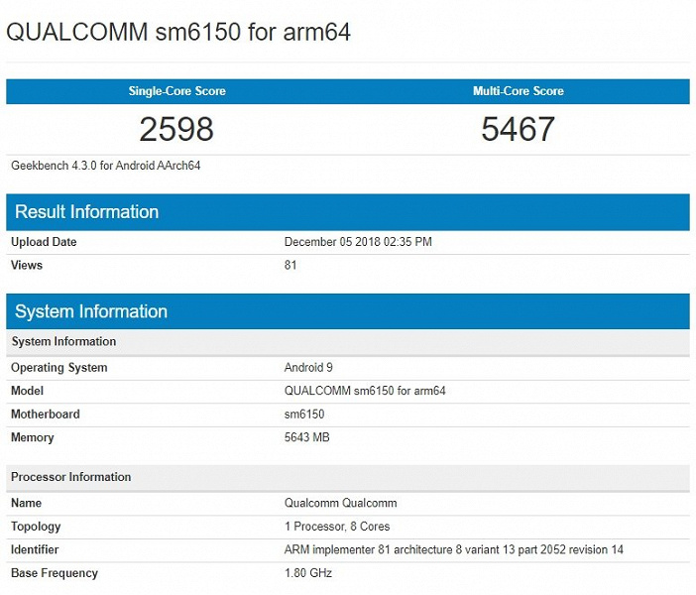Select the Android 9 operating system value
This screenshot has width=696, height=595.
coord(308,368)
